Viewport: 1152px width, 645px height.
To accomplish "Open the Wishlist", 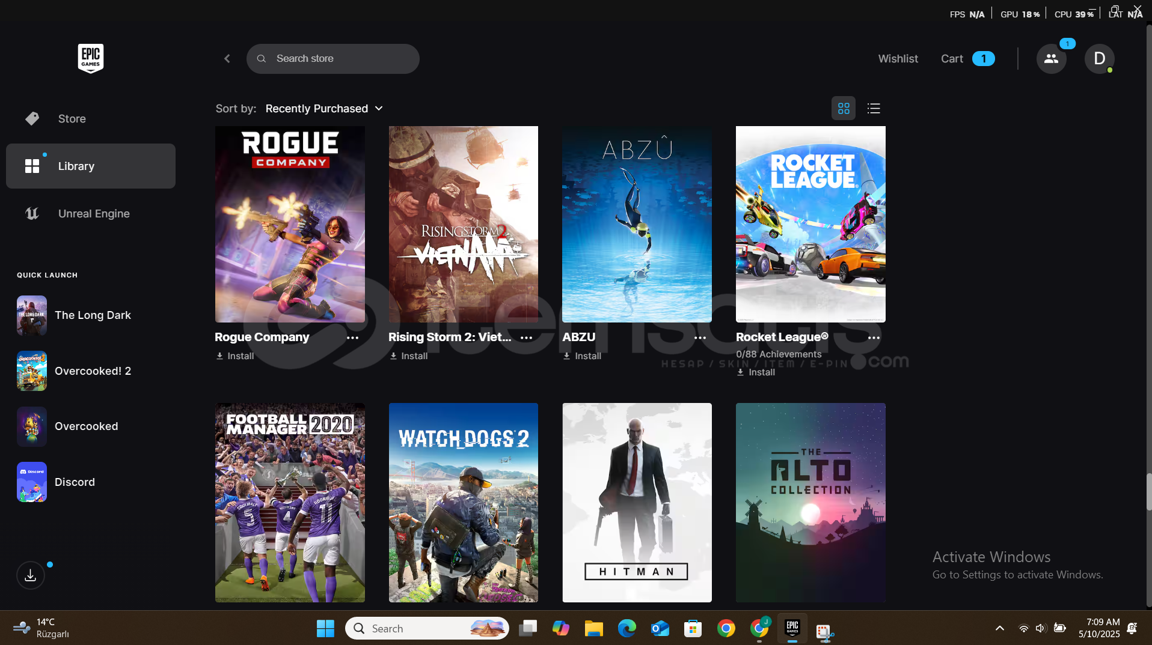I will click(898, 59).
